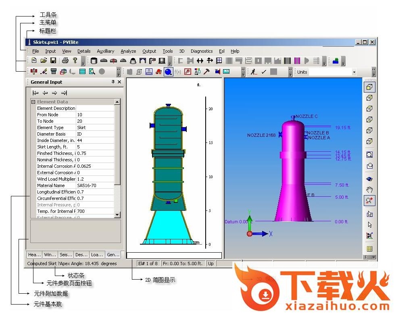
Task: Click the checkmark error check icon
Action: (264, 72)
